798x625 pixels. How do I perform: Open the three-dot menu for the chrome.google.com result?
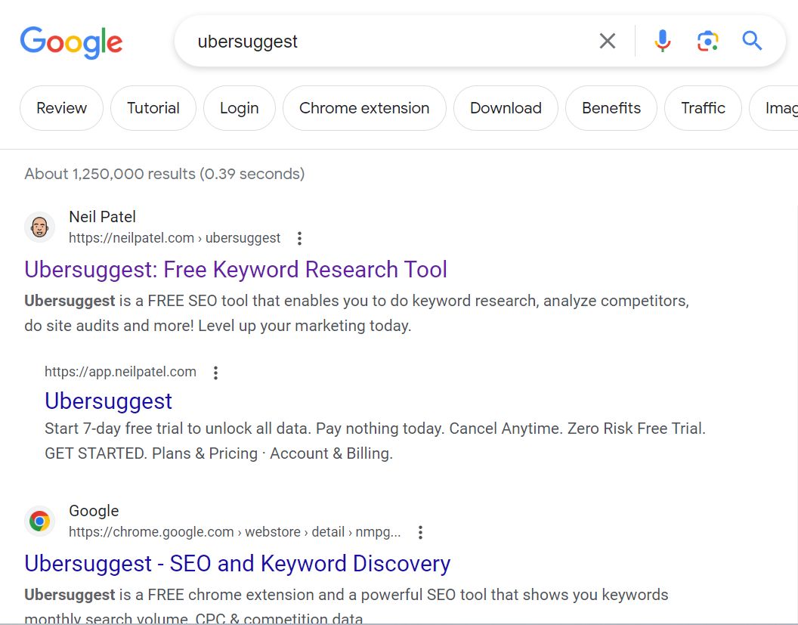[x=420, y=532]
